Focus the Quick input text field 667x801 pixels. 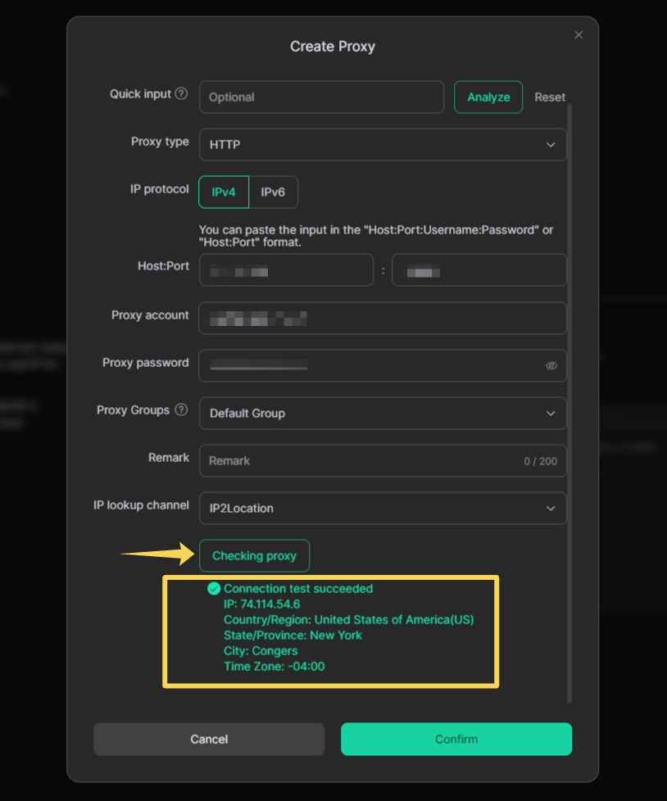321,97
